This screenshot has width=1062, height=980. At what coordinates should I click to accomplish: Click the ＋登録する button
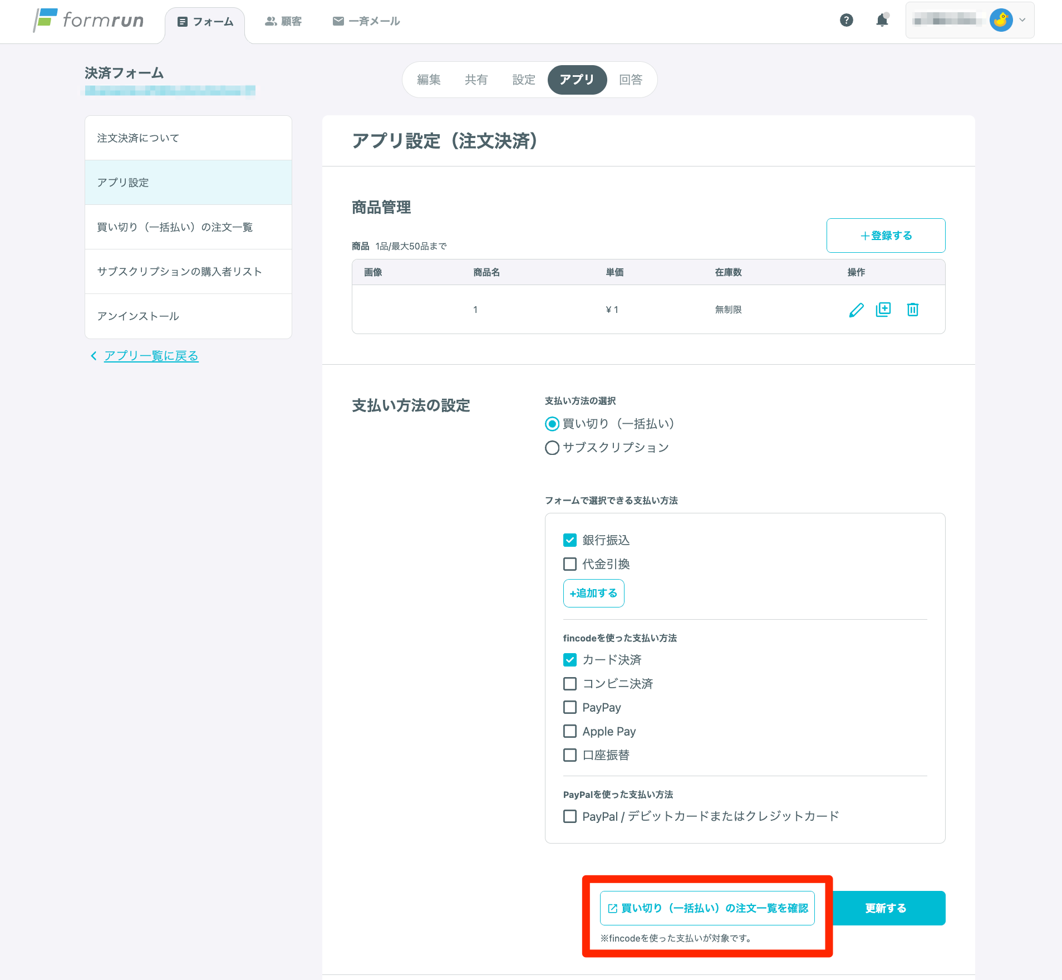886,236
